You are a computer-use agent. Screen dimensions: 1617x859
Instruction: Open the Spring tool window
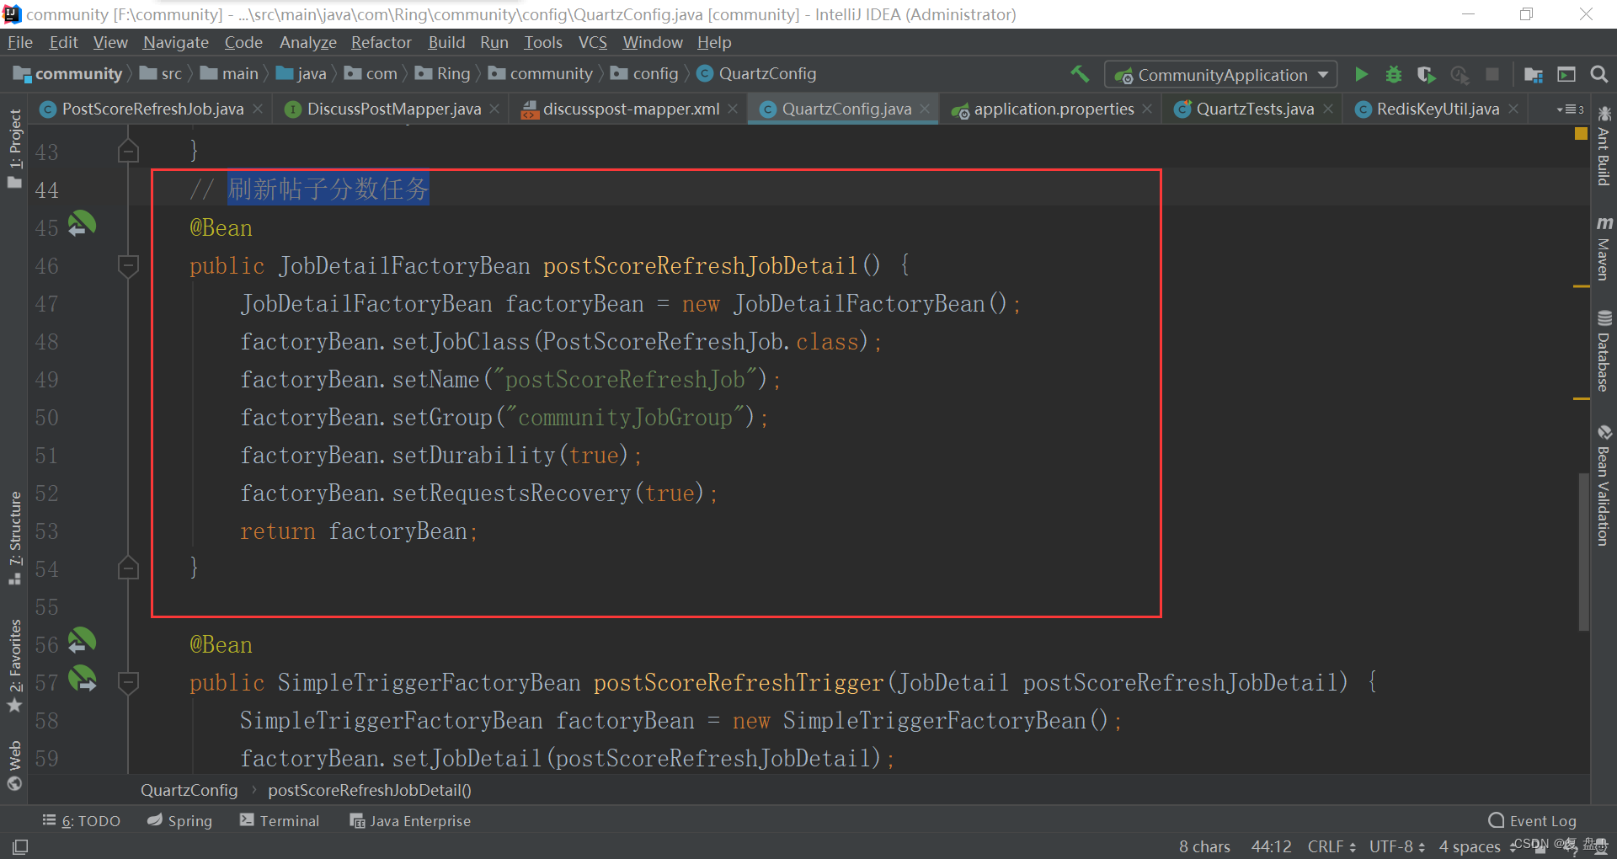click(x=179, y=821)
